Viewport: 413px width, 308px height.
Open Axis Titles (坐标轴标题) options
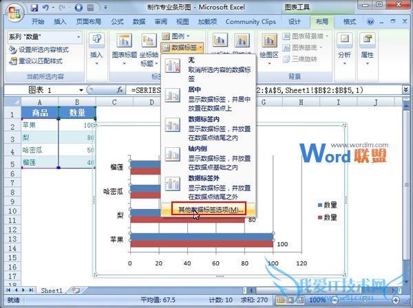[149, 49]
